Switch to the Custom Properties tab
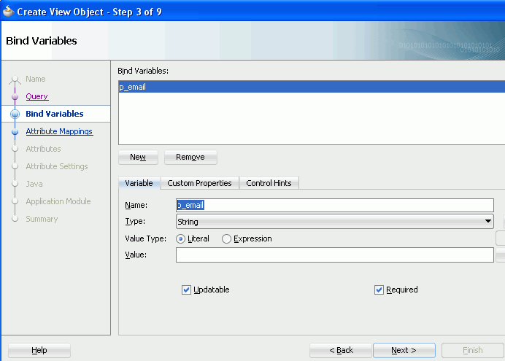The width and height of the screenshot is (505, 361). (199, 183)
